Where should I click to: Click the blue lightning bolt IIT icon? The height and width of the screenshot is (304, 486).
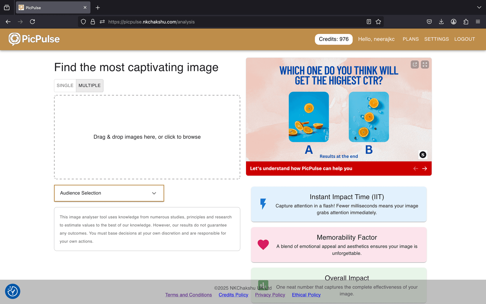pos(263,204)
